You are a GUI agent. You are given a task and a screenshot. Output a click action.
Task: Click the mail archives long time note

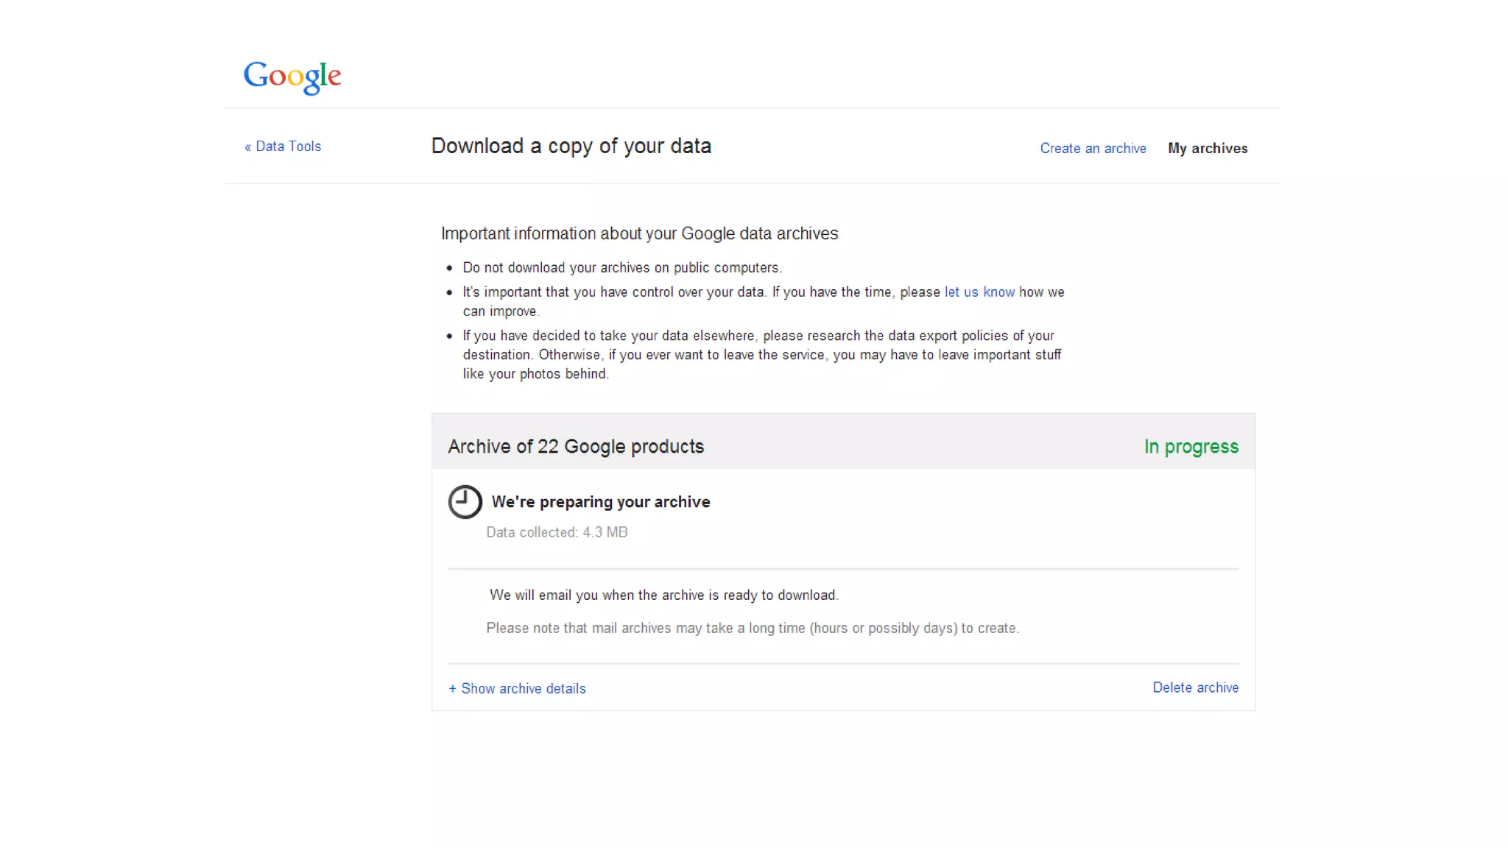[753, 629]
